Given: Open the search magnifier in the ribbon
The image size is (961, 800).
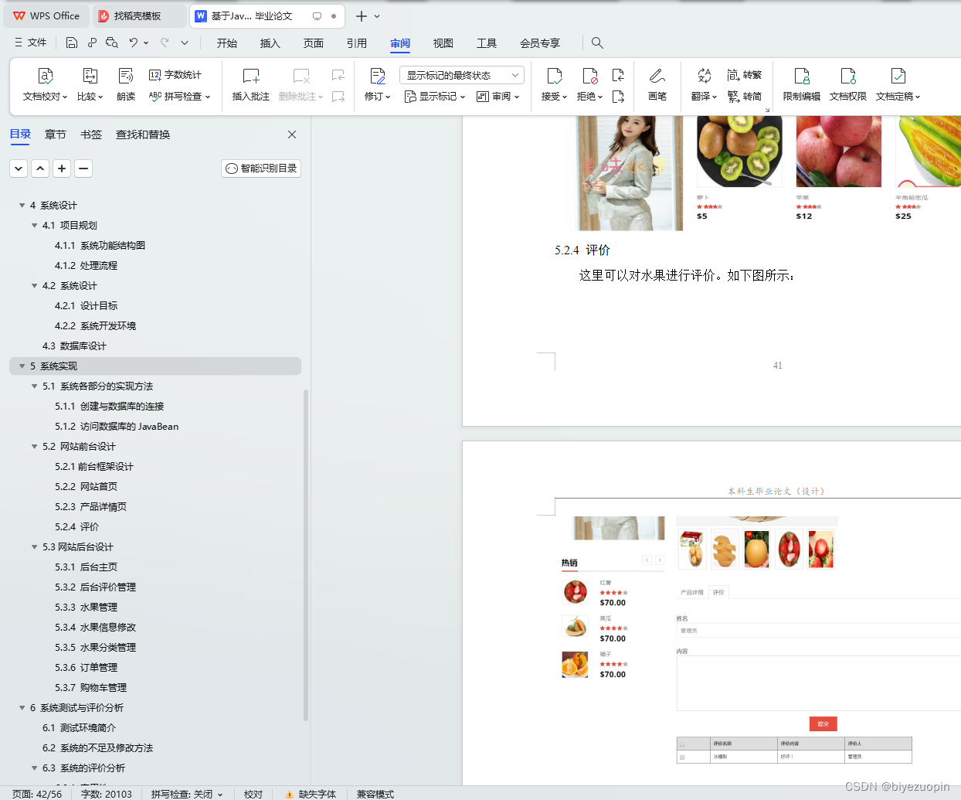Looking at the screenshot, I should [597, 43].
